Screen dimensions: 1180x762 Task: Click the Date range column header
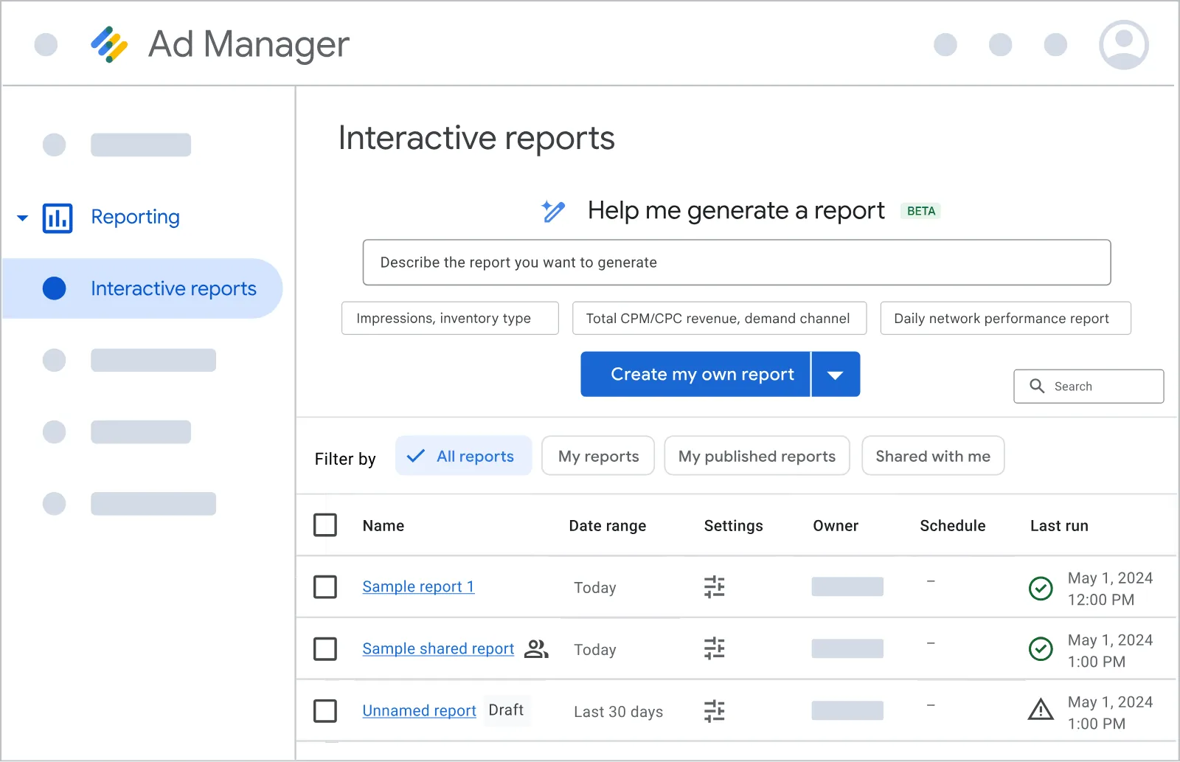tap(607, 526)
